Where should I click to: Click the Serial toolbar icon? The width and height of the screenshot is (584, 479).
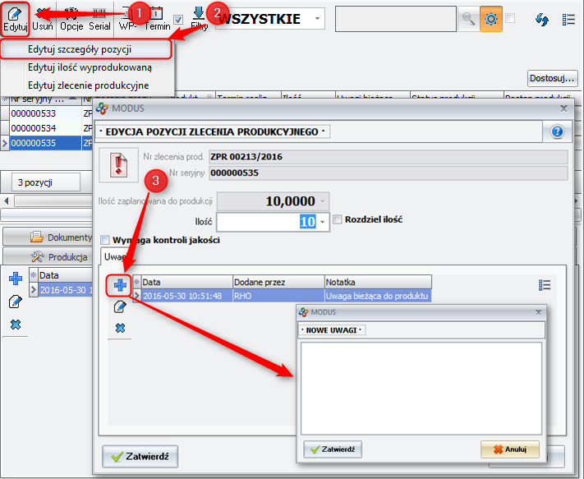pyautogui.click(x=99, y=19)
